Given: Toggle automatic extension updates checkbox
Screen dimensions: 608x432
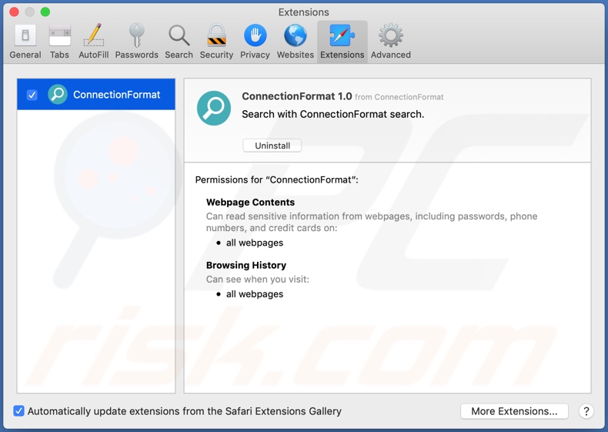Looking at the screenshot, I should pyautogui.click(x=19, y=411).
